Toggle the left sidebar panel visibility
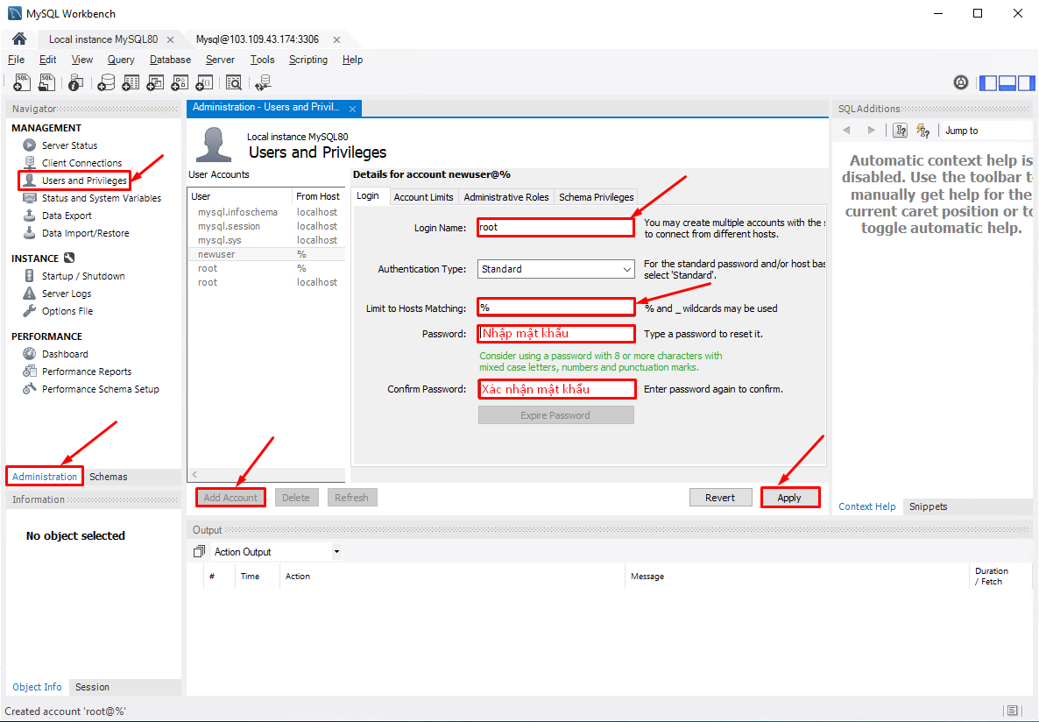 tap(989, 83)
